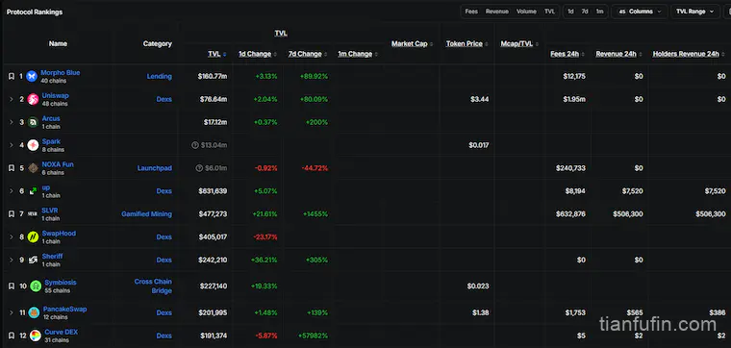Click the Curve DEX logo icon
Viewport: 731px width, 348px height.
35,336
